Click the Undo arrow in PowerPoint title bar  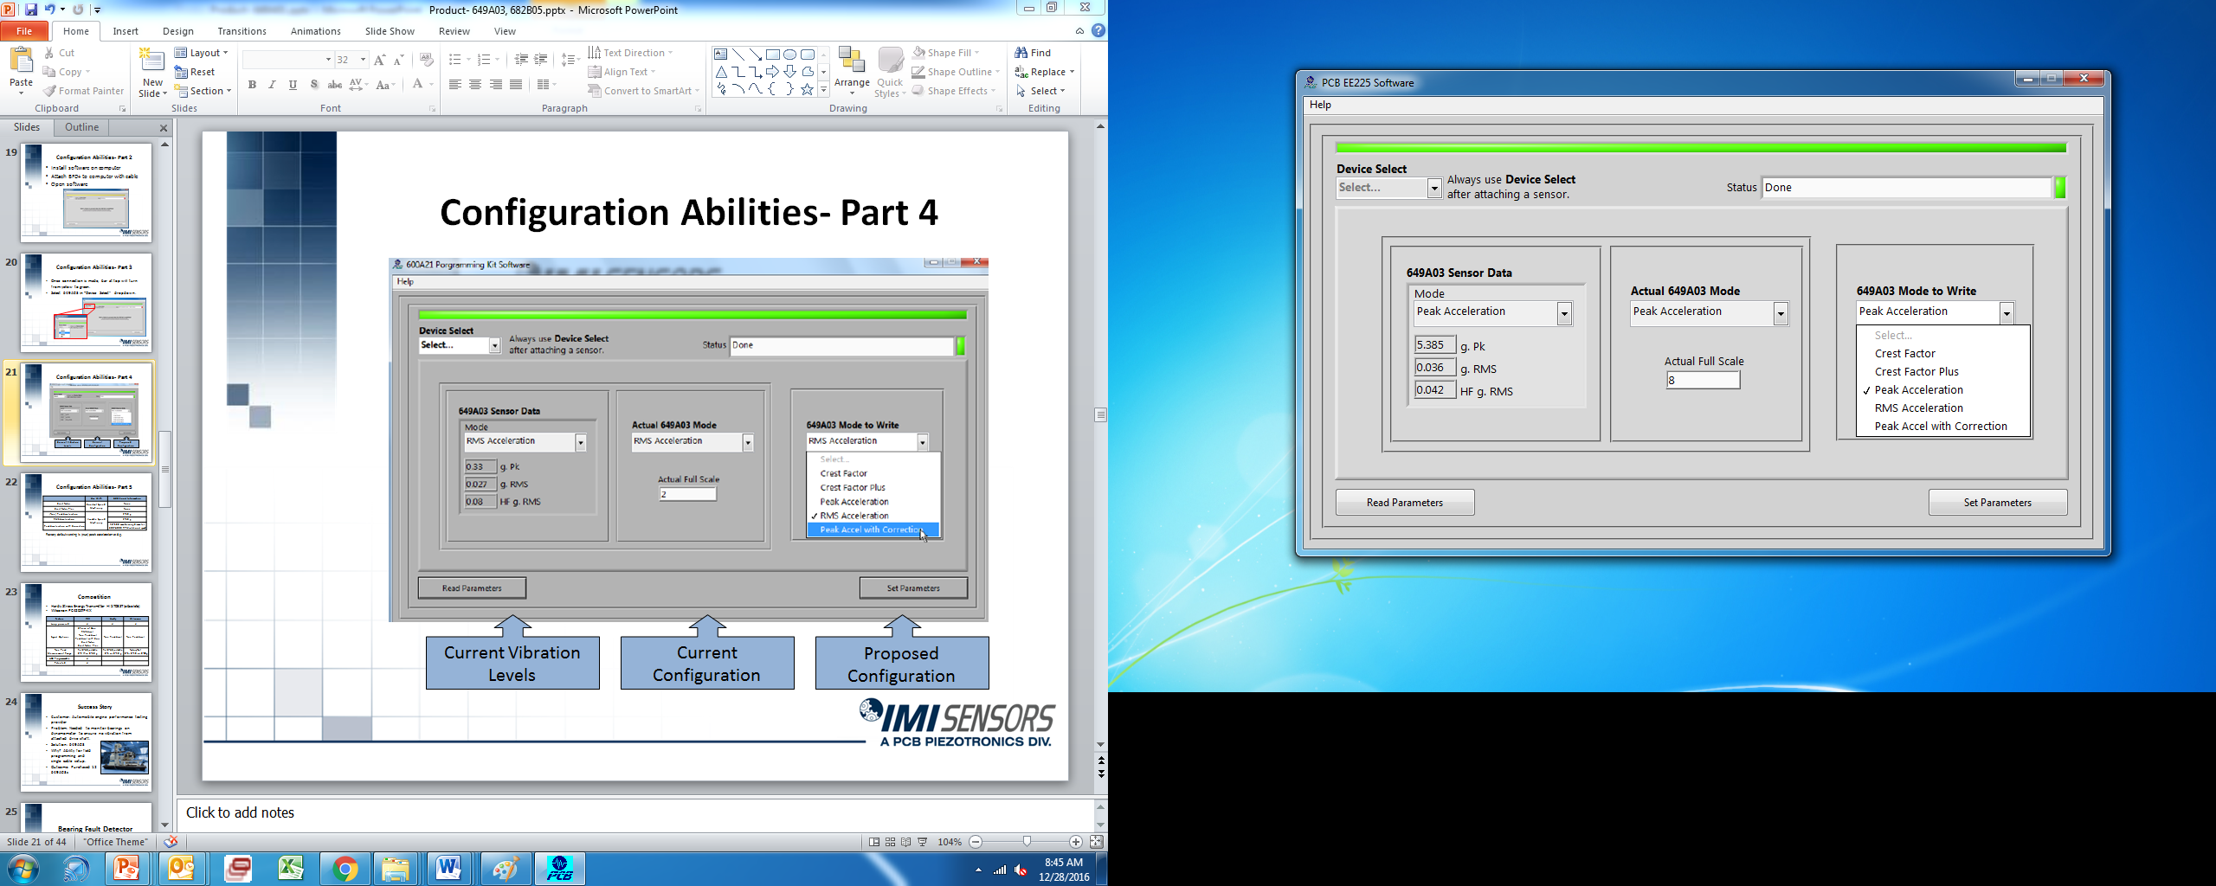[49, 10]
